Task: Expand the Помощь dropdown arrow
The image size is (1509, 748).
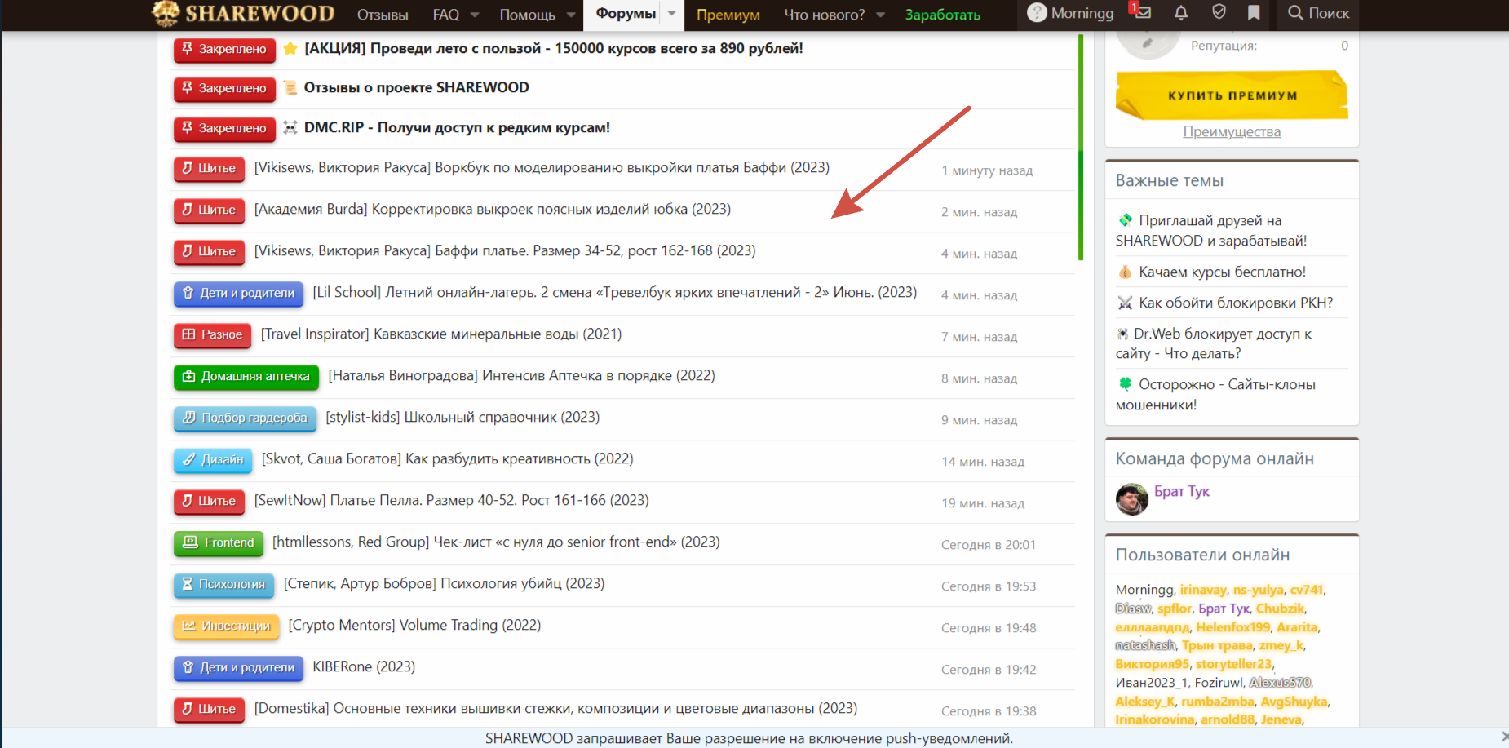Action: tap(570, 15)
